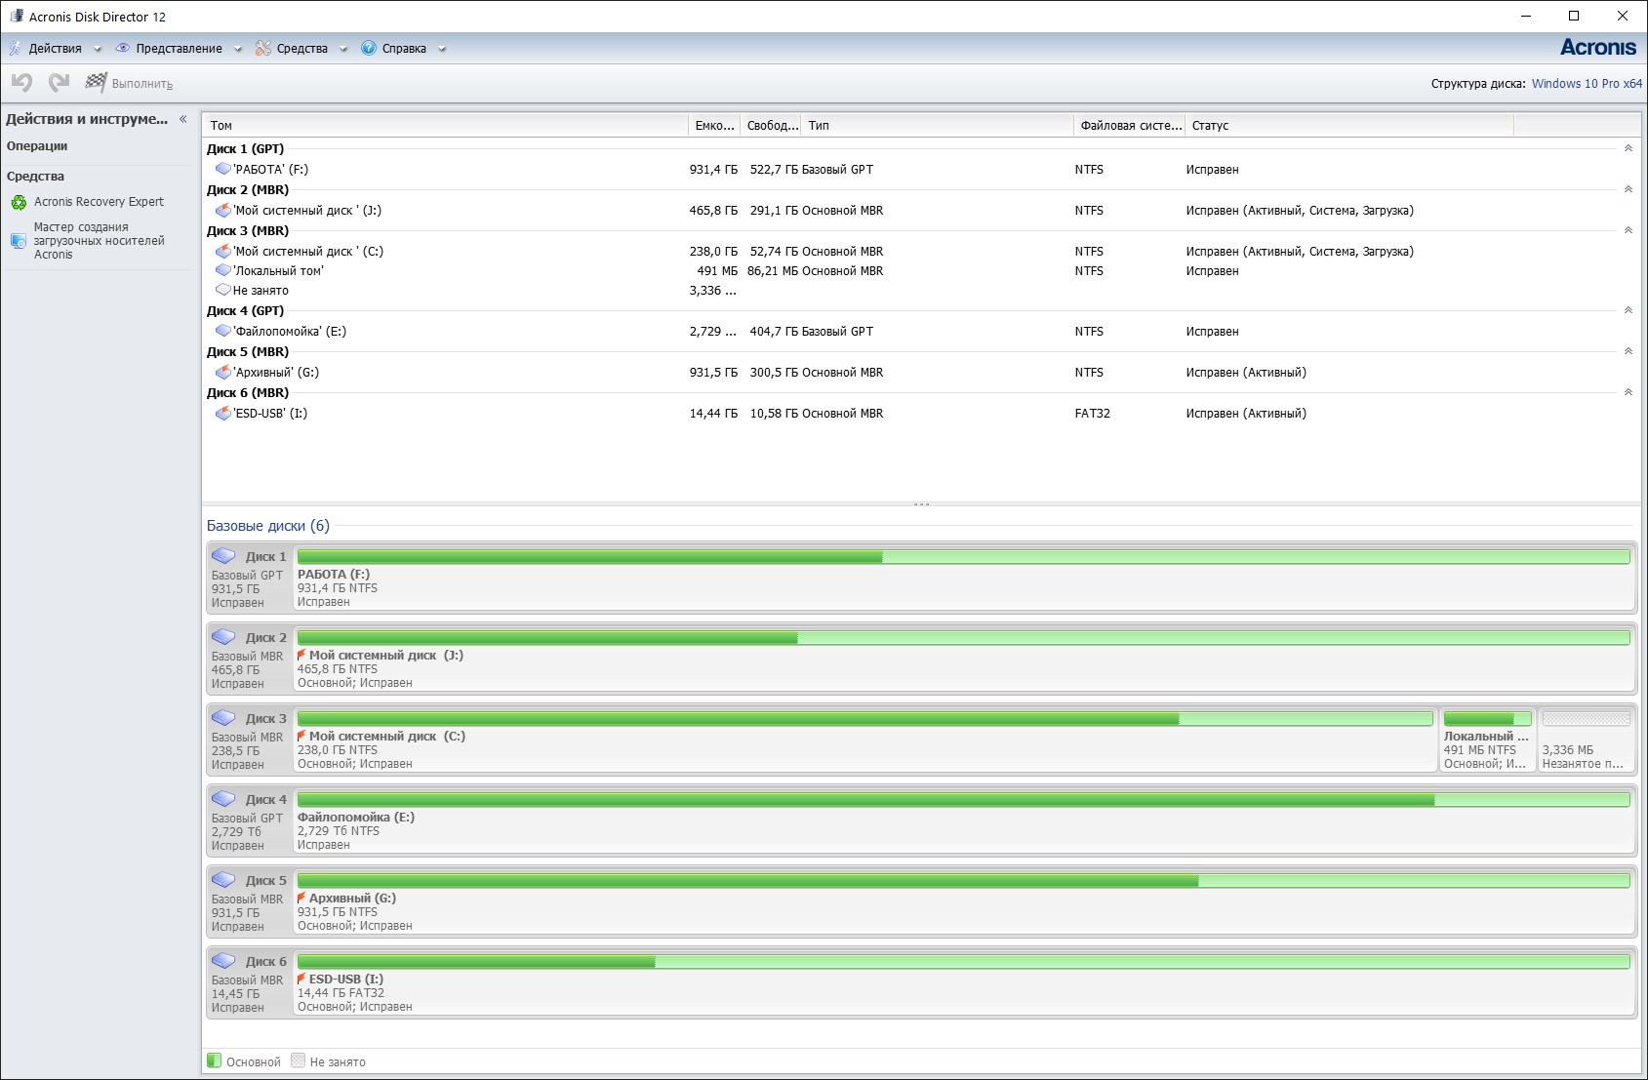The height and width of the screenshot is (1080, 1648).
Task: Sort by the Свободно column header
Action: point(771,125)
